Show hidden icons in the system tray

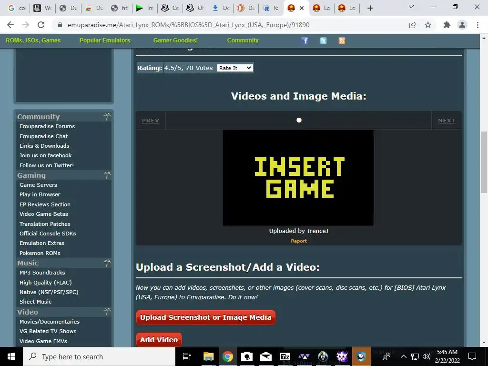[403, 356]
